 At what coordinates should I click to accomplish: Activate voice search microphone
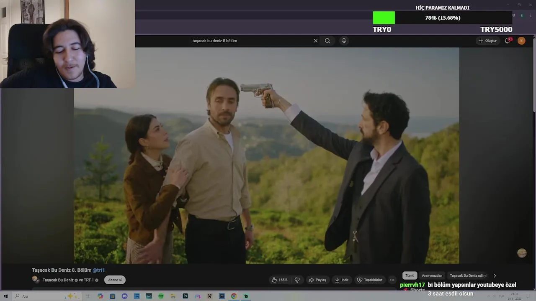pyautogui.click(x=344, y=41)
